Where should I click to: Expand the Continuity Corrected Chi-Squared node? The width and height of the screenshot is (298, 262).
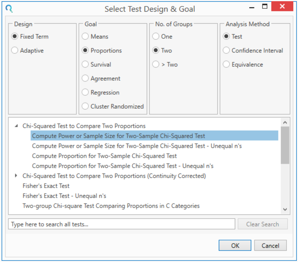coord(16,176)
